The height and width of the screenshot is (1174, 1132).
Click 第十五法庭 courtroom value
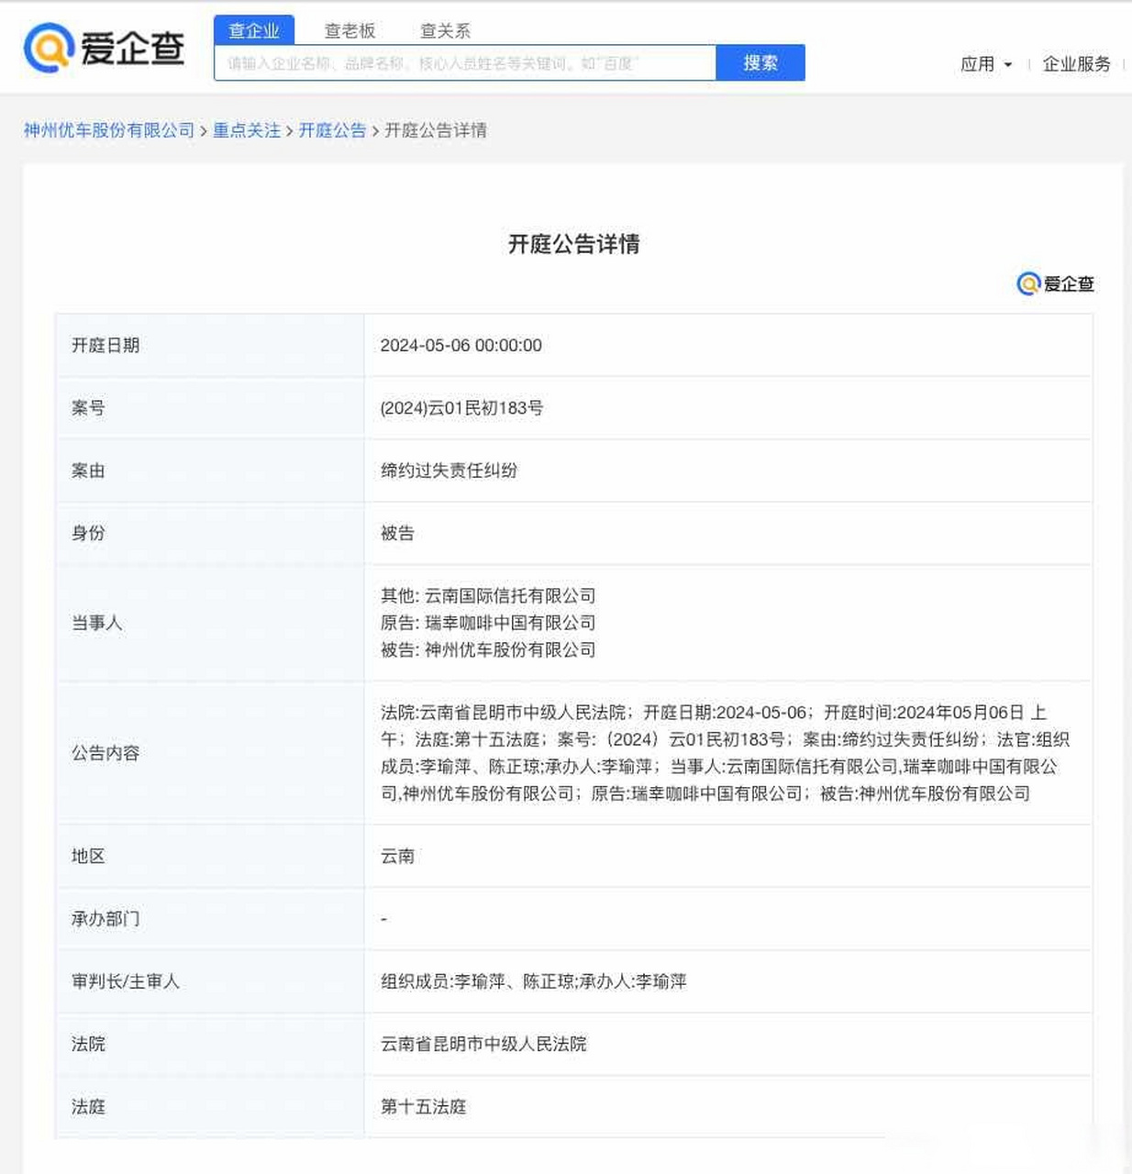[x=423, y=1107]
